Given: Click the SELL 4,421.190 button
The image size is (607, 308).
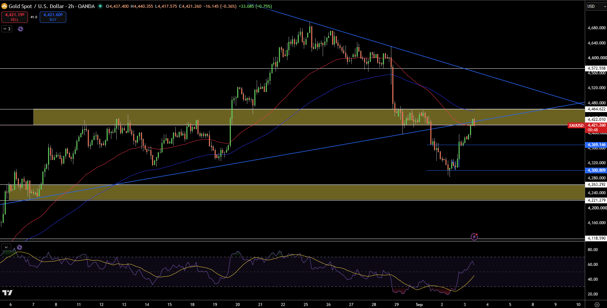Looking at the screenshot, I should pyautogui.click(x=14, y=17).
